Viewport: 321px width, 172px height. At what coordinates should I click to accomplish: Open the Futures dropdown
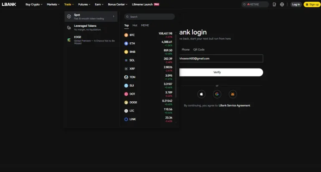tap(84, 4)
